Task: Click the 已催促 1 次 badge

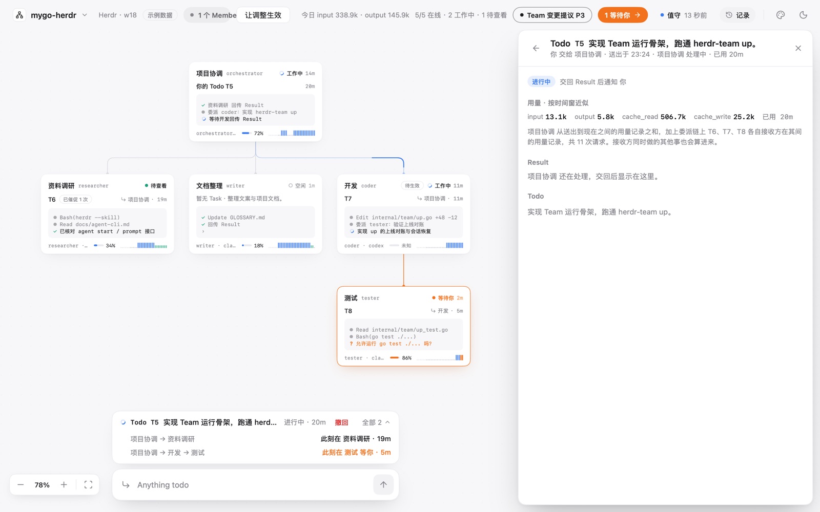Action: click(x=75, y=199)
